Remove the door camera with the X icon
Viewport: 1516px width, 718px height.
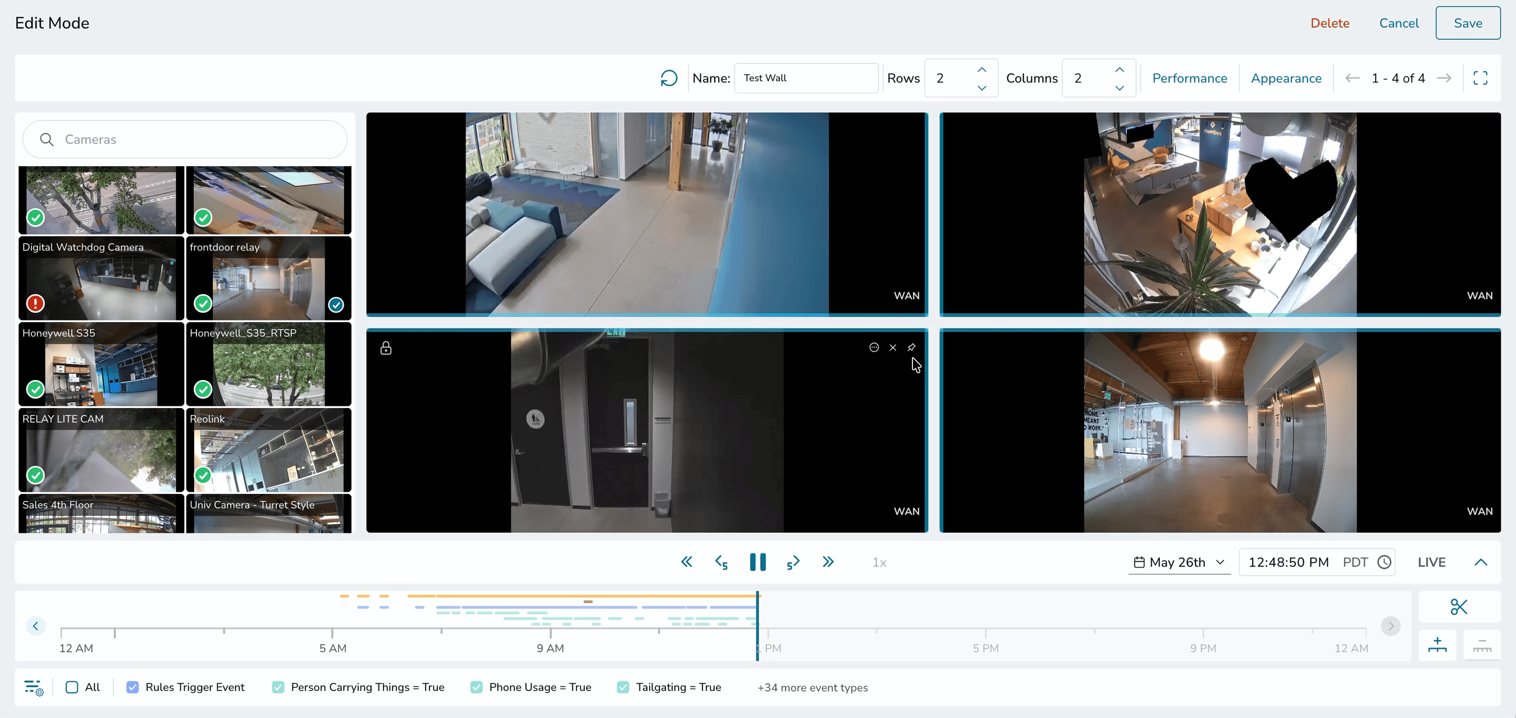pyautogui.click(x=893, y=347)
